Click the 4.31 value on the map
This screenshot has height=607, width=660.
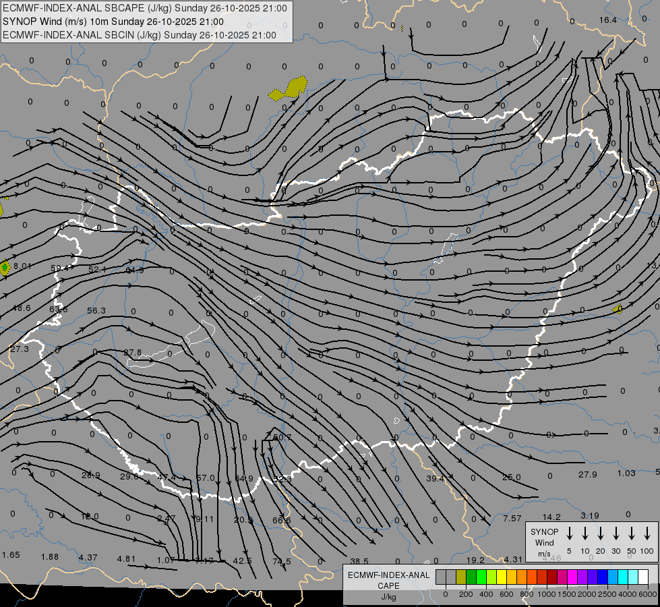coord(513,559)
